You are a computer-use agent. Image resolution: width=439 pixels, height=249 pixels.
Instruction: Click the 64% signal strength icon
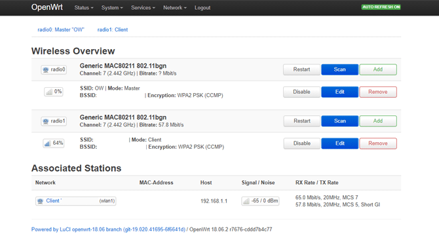pyautogui.click(x=47, y=144)
